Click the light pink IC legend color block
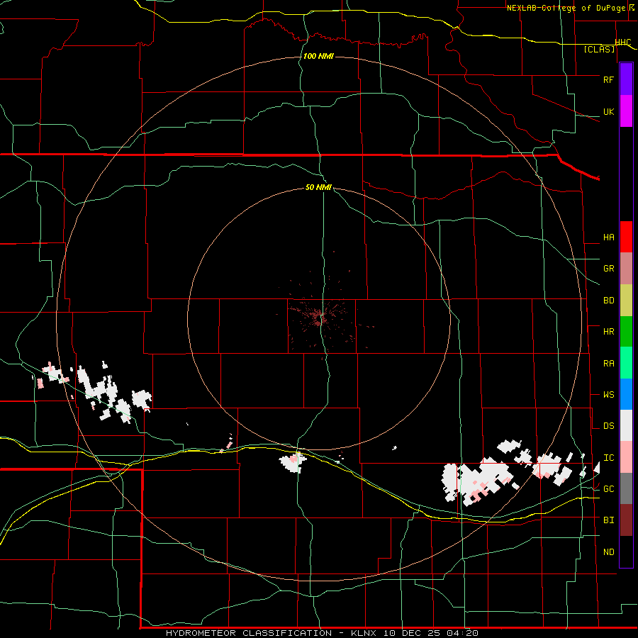Viewport: 638px width, 638px height. [626, 457]
